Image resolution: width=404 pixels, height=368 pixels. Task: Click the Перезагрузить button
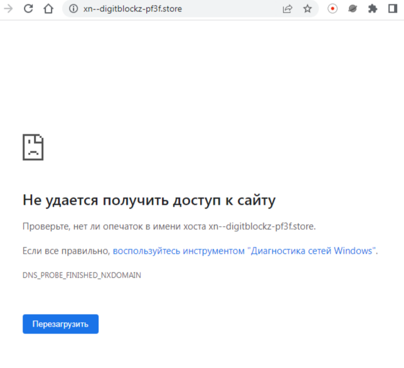coord(61,324)
